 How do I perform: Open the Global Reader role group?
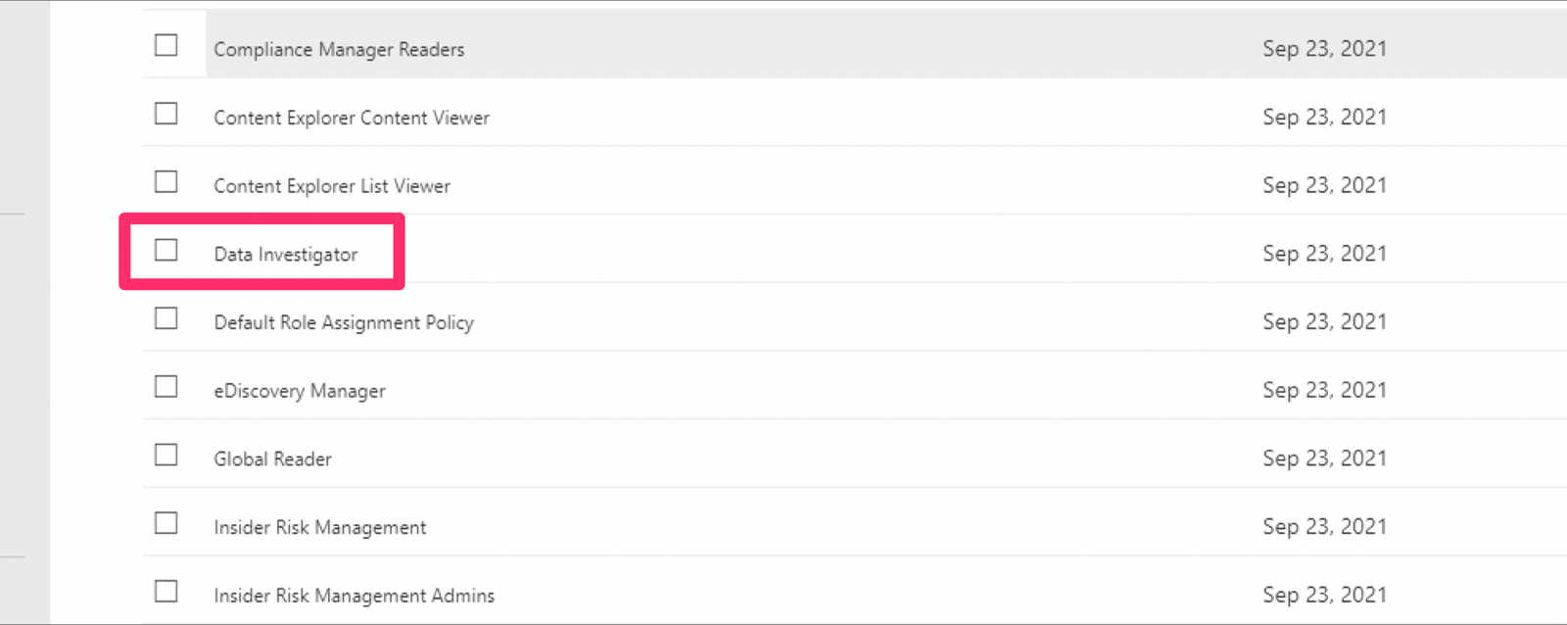coord(272,459)
